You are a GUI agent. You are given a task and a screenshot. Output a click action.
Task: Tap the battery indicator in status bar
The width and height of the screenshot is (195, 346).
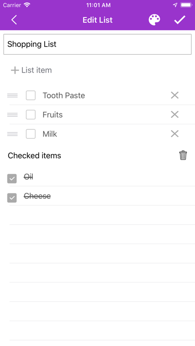pyautogui.click(x=186, y=5)
